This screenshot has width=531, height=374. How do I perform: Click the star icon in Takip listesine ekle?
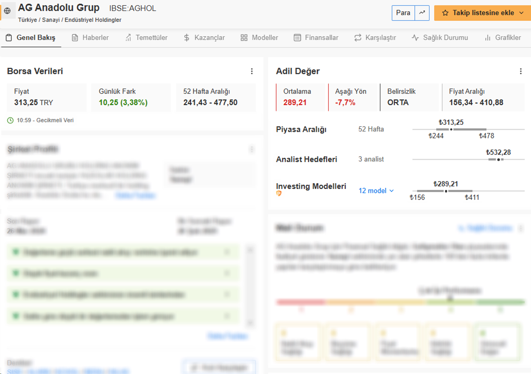445,13
